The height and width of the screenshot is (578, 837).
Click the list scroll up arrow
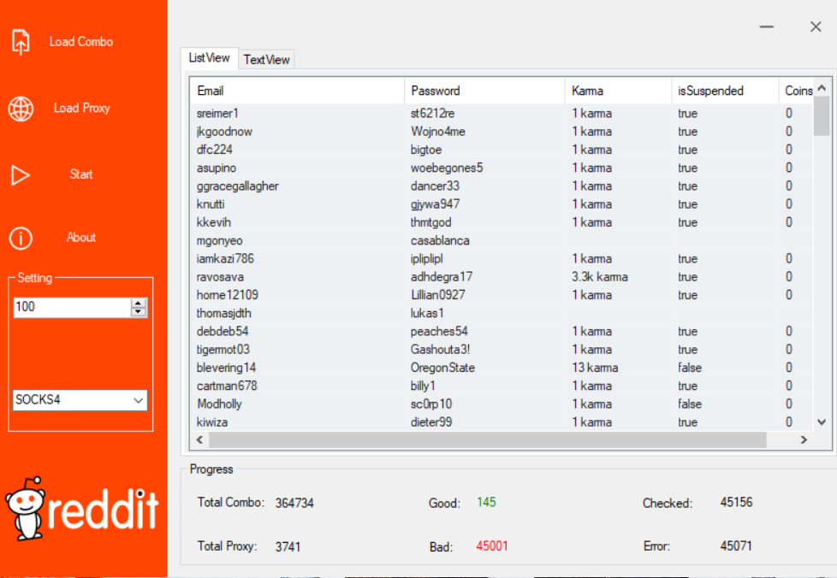click(x=822, y=87)
